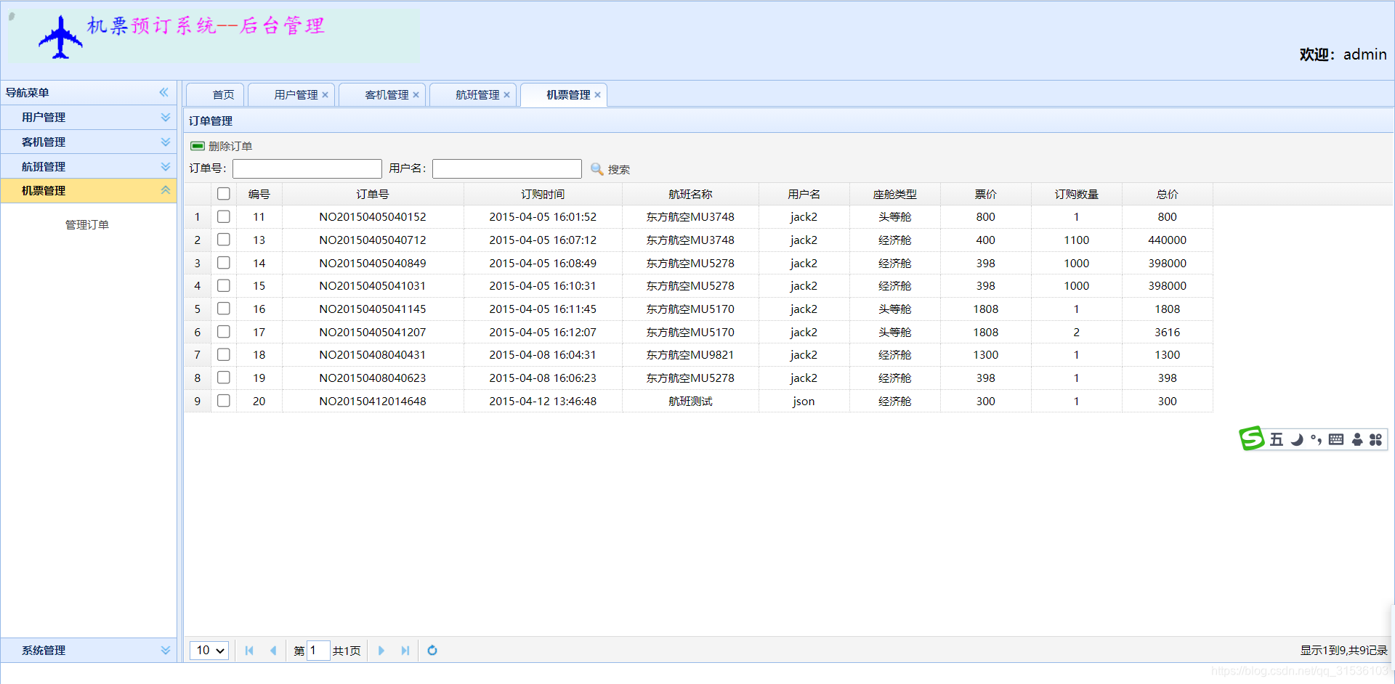Collapse the navigation menu with the « icon
Image resolution: width=1395 pixels, height=684 pixels.
(163, 92)
